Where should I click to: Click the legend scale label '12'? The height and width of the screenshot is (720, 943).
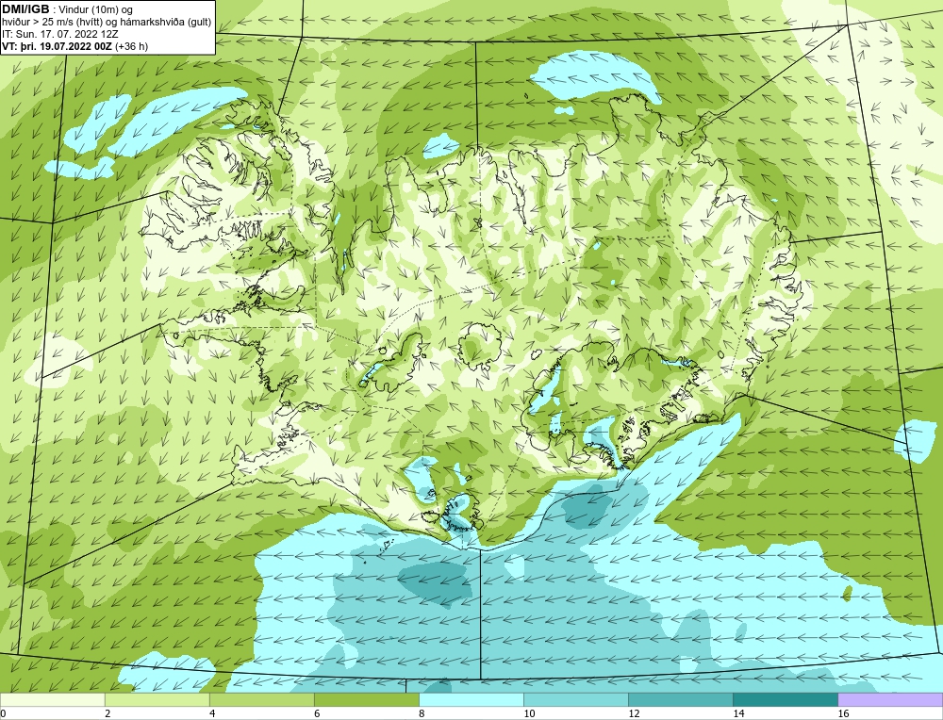634,713
